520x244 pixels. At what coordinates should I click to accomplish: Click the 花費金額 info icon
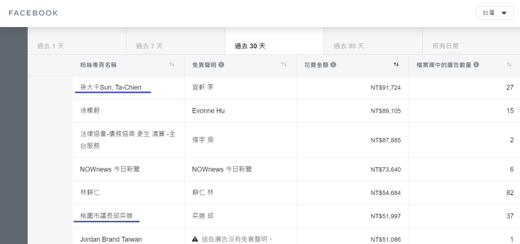coord(333,65)
